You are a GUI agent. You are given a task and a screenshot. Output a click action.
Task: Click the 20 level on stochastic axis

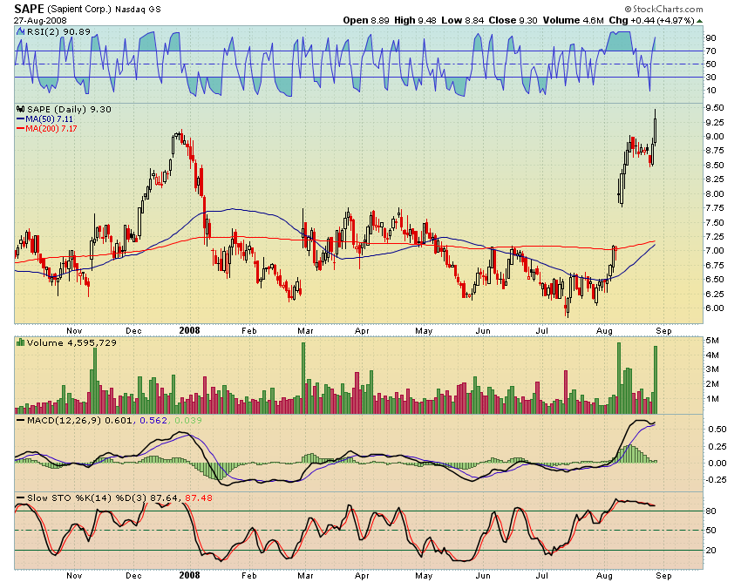pos(710,551)
